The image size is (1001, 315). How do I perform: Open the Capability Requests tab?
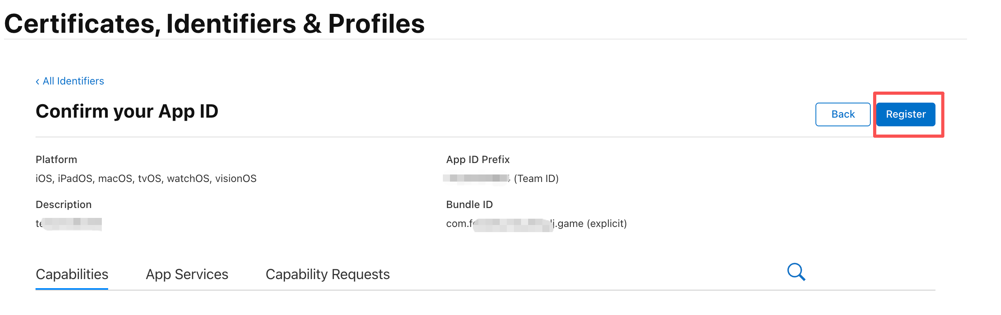point(328,274)
